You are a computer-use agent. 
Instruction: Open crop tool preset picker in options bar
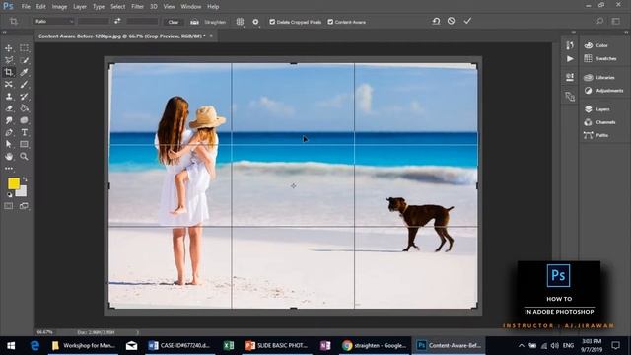coord(15,22)
